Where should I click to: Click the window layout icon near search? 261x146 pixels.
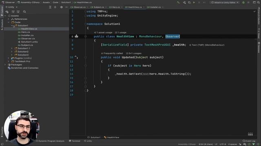click(254, 2)
